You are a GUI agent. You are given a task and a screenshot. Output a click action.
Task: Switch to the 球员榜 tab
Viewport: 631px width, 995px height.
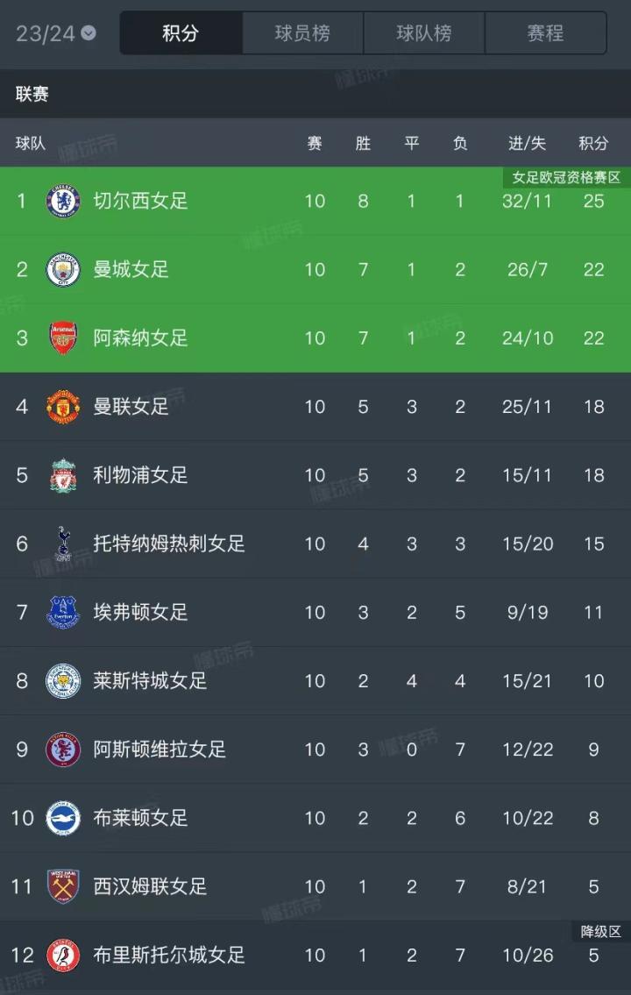point(302,33)
